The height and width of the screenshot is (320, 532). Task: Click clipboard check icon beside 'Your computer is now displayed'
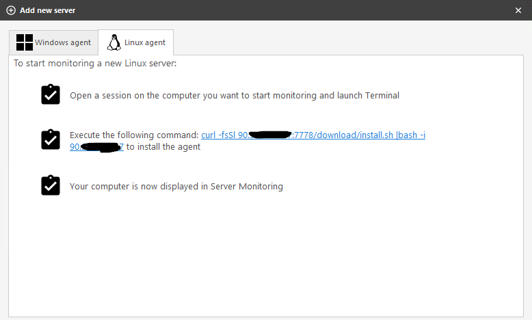(x=51, y=186)
